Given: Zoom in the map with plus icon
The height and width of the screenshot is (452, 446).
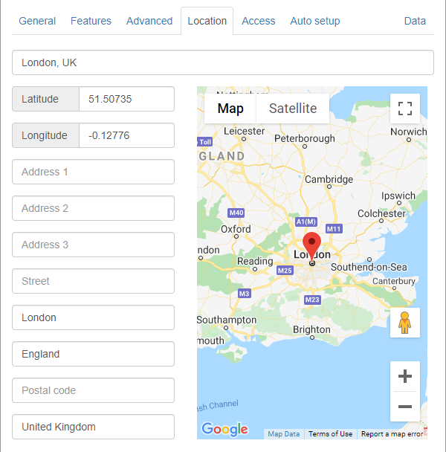Looking at the screenshot, I should click(405, 376).
